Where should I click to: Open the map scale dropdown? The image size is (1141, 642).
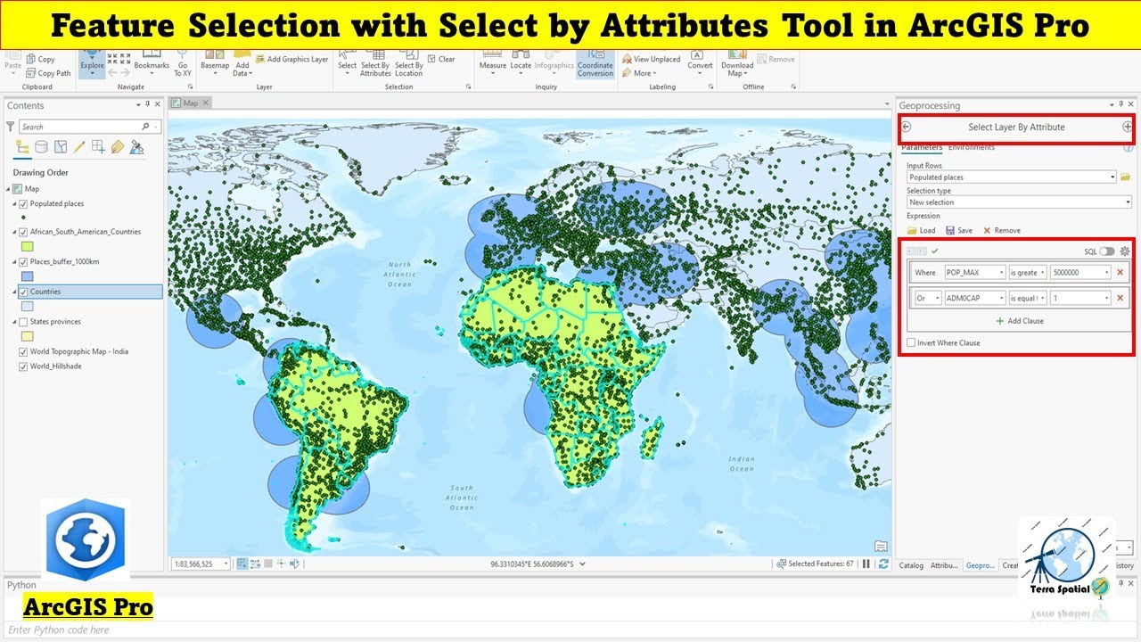226,564
